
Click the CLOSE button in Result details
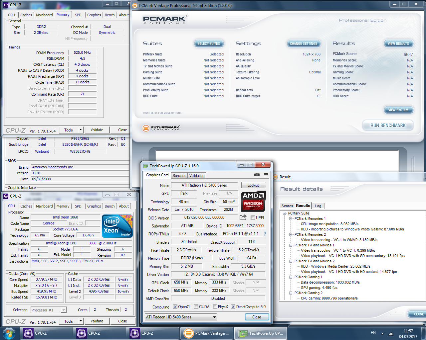click(417, 314)
